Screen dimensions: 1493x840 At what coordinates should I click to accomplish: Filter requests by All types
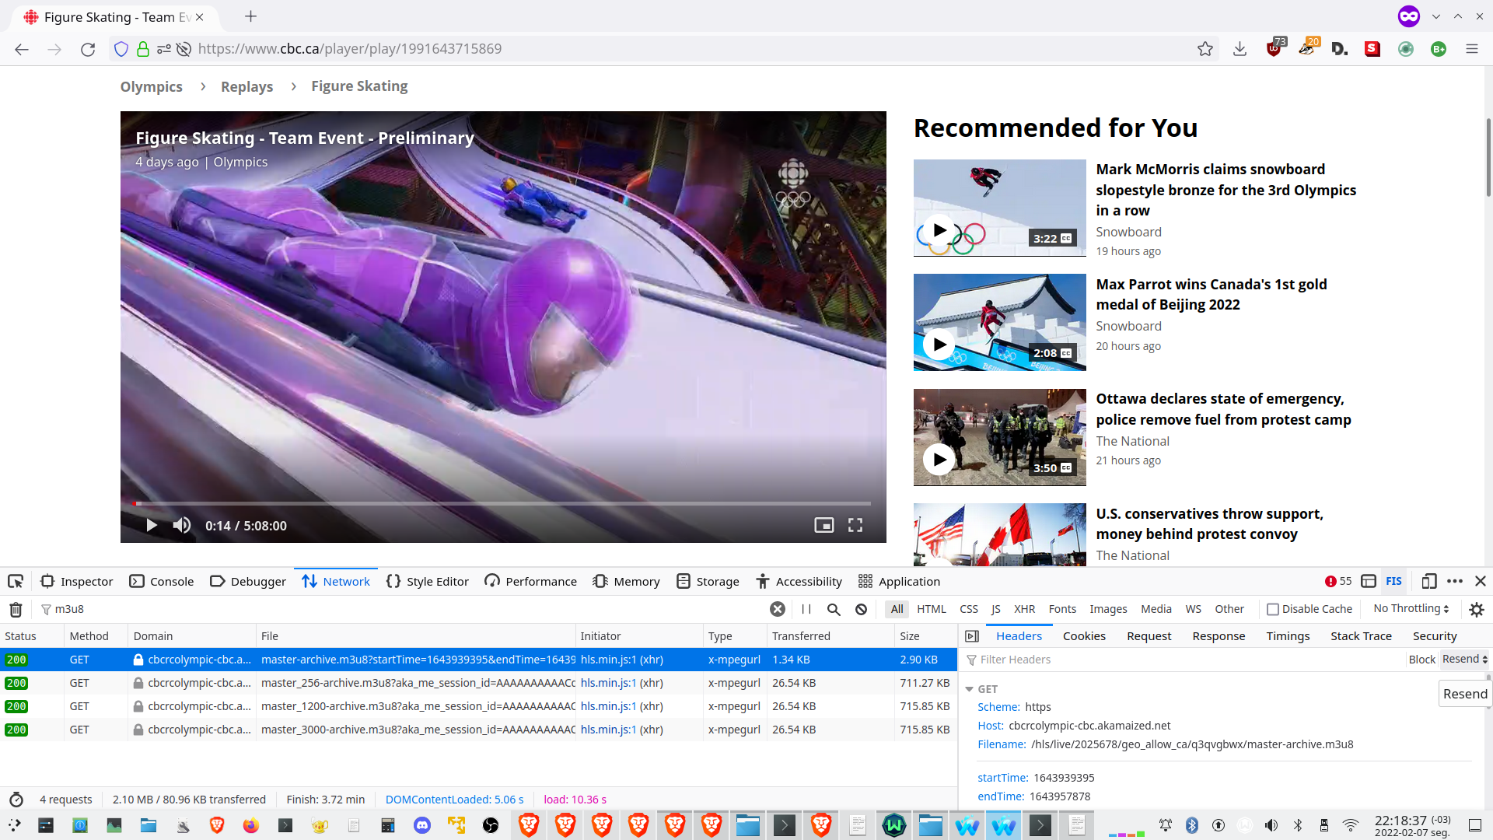(897, 610)
